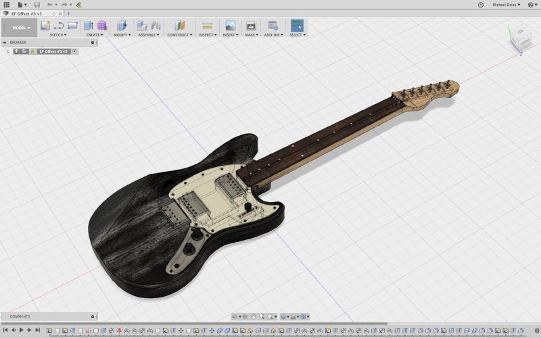Click the warning icon on root component
This screenshot has width=541, height=338.
32,51
